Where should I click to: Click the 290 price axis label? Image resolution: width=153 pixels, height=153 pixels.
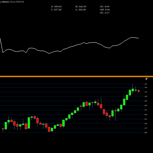pyautogui.click(x=146, y=106)
